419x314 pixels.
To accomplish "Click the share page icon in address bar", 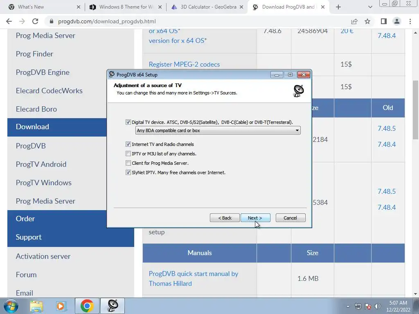I will click(x=354, y=21).
